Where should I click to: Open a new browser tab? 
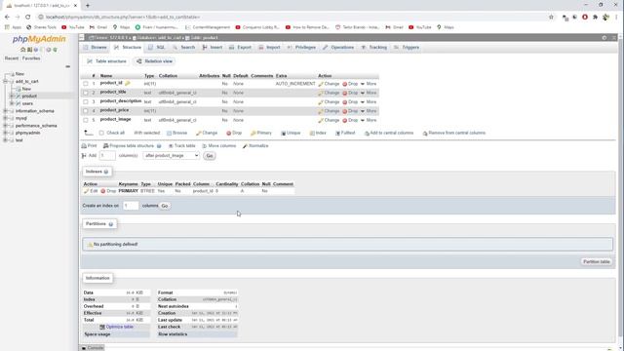tap(88, 6)
